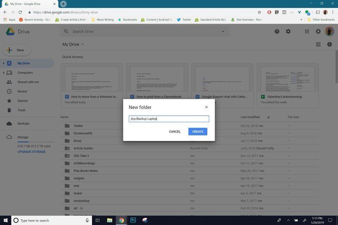Select the evie folder
Screen dimensions: 338x225
tap(190, 186)
